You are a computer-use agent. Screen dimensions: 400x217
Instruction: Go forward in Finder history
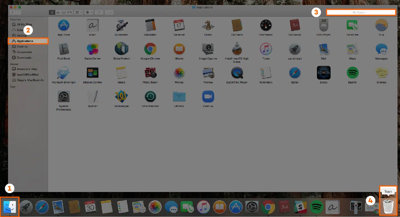pyautogui.click(x=18, y=13)
